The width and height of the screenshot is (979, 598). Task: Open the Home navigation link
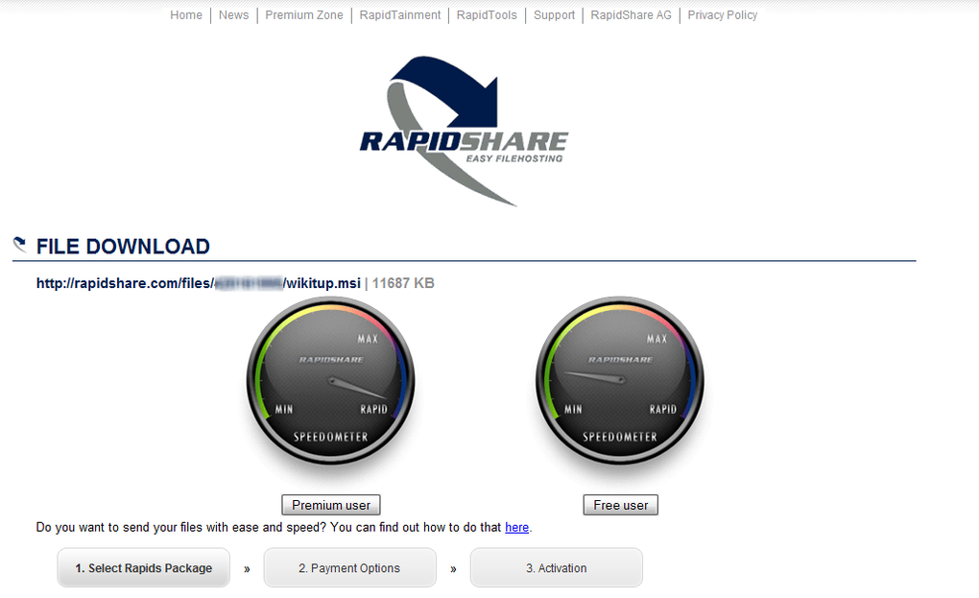(x=186, y=15)
